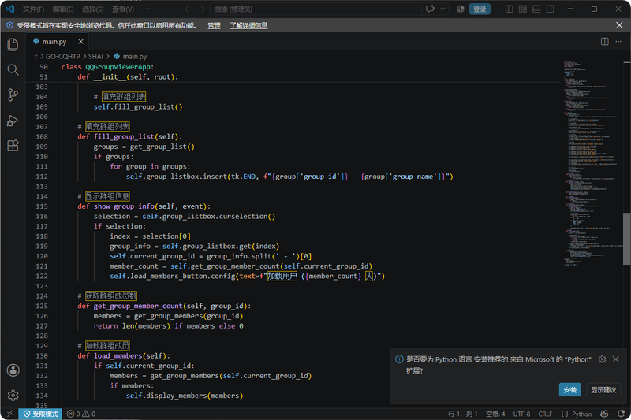The width and height of the screenshot is (631, 420).
Task: Open the Accounts menu icon
Action: pyautogui.click(x=13, y=370)
